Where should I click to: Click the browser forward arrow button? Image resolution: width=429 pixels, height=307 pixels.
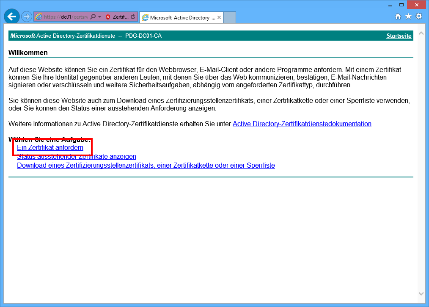point(26,17)
